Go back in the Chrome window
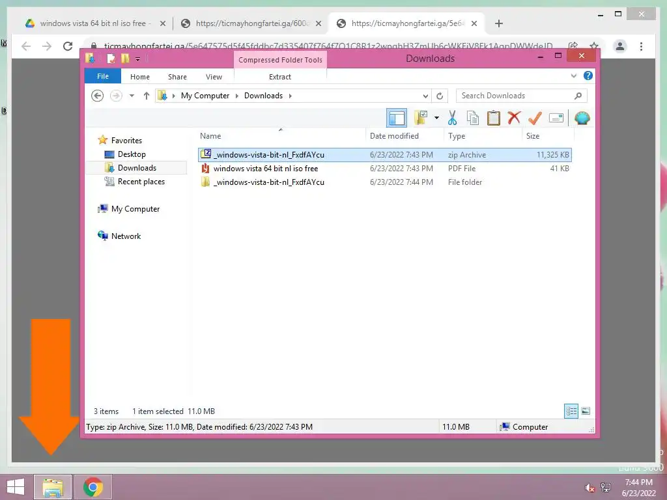Screen dimensions: 667x500 26,46
